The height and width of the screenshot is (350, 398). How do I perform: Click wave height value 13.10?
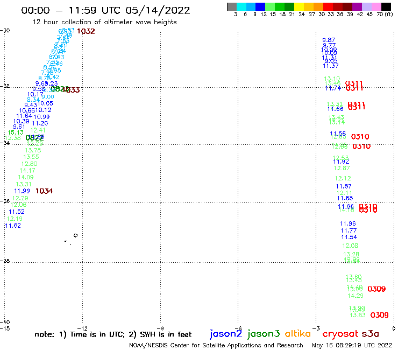click(x=332, y=79)
